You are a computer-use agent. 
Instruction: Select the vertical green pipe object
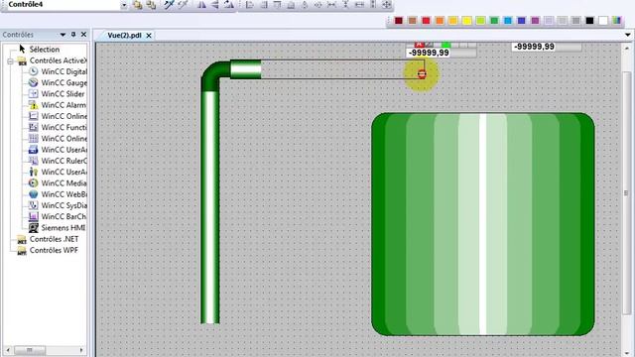[210, 207]
